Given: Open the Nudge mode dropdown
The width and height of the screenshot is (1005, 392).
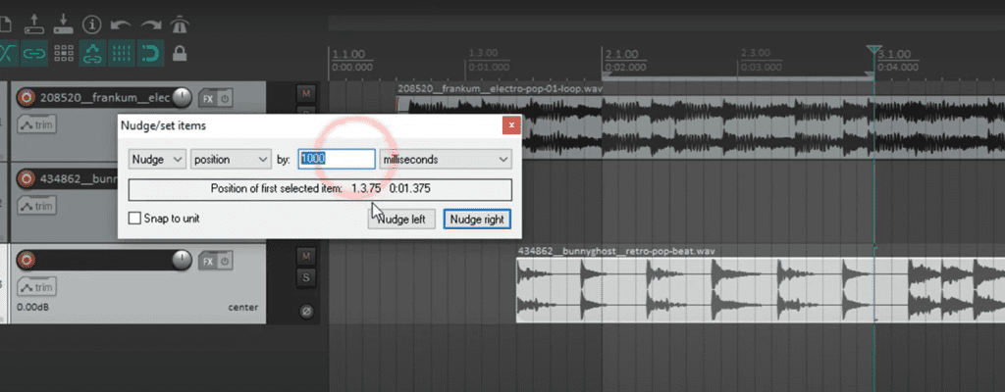Looking at the screenshot, I should coord(157,160).
